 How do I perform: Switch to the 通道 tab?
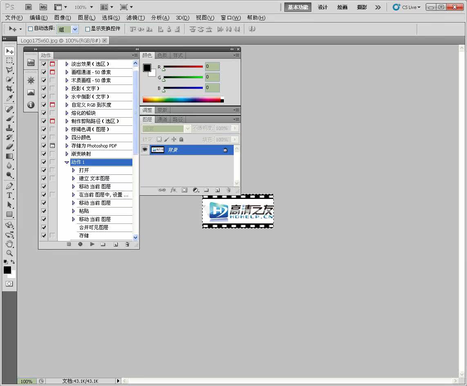point(162,120)
